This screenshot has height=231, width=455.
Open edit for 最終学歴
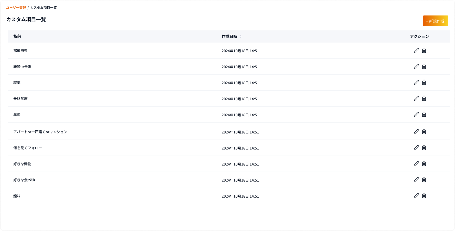416,98
